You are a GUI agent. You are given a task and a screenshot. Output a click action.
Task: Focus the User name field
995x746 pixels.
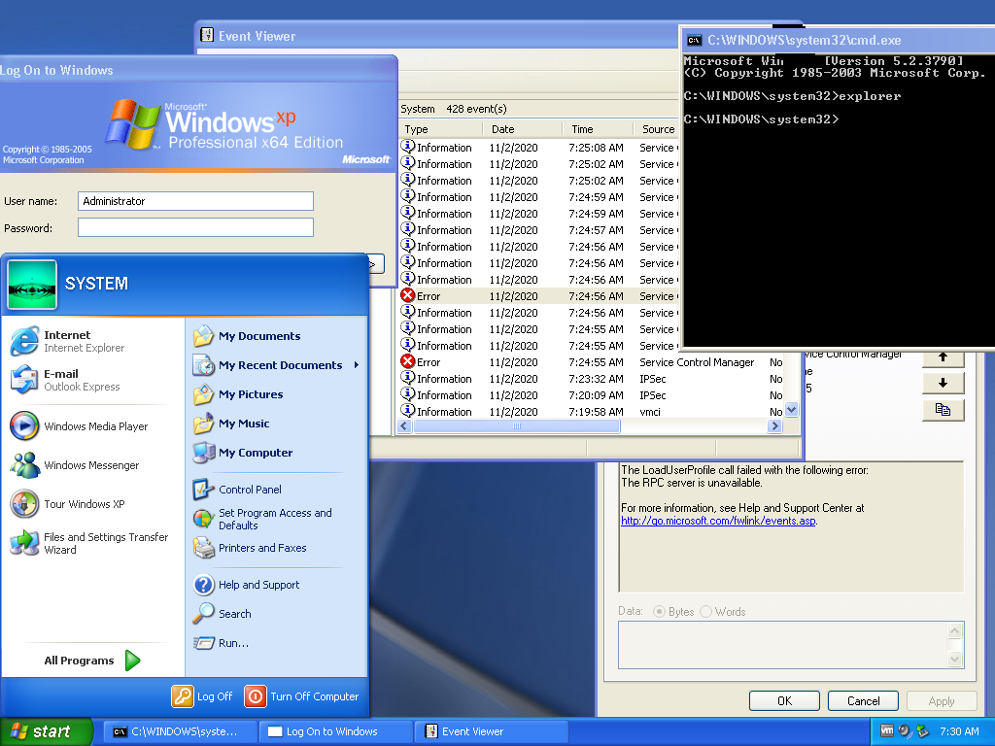pyautogui.click(x=195, y=201)
